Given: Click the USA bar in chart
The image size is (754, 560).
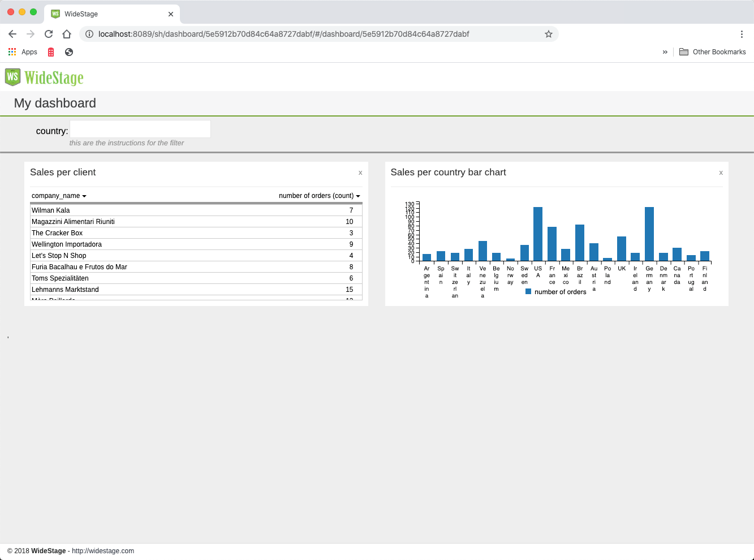Looking at the screenshot, I should pos(538,234).
